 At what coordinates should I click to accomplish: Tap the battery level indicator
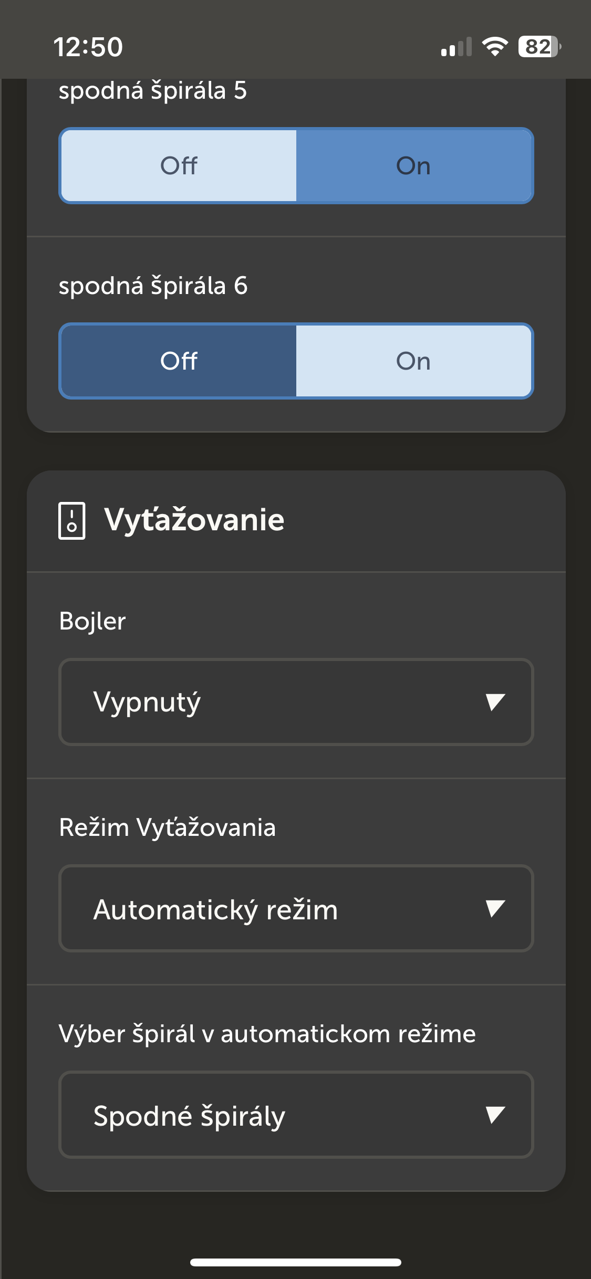540,47
